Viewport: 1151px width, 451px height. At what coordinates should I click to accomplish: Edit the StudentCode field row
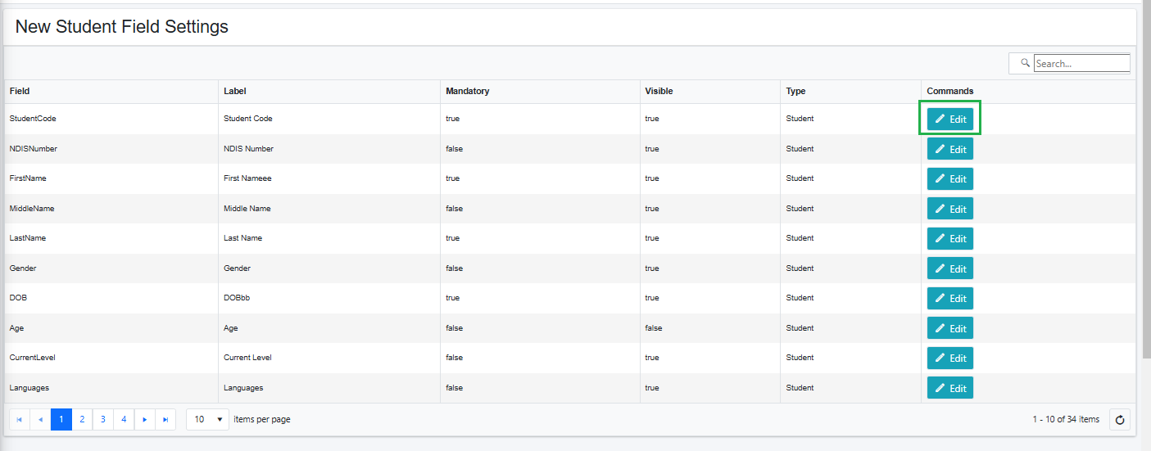tap(950, 120)
